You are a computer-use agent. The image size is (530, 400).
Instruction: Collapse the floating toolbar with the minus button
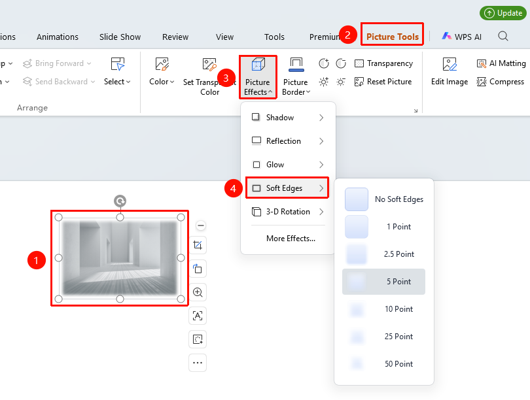(201, 225)
